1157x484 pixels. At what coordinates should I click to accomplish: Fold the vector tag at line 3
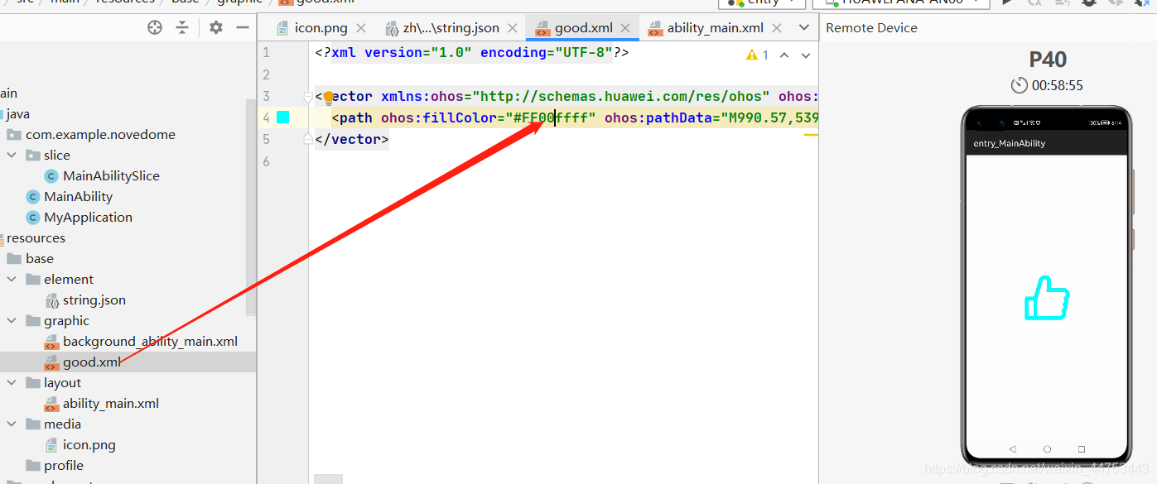[x=310, y=97]
